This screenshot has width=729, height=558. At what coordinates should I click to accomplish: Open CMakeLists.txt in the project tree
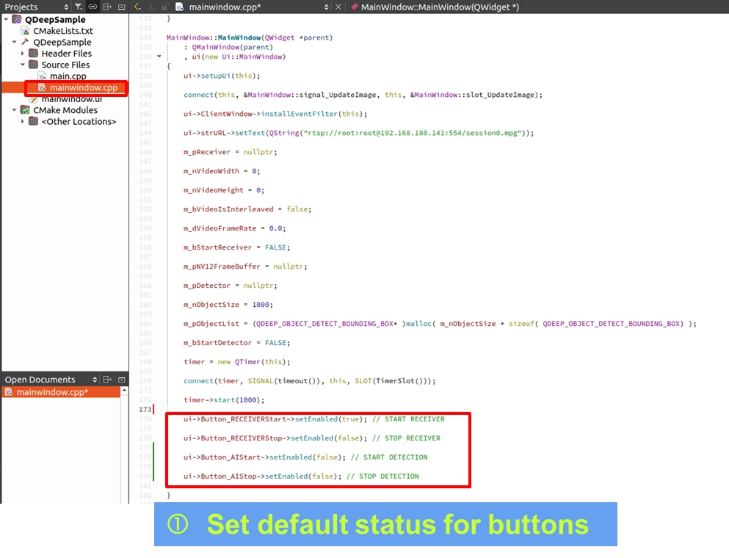pyautogui.click(x=62, y=31)
